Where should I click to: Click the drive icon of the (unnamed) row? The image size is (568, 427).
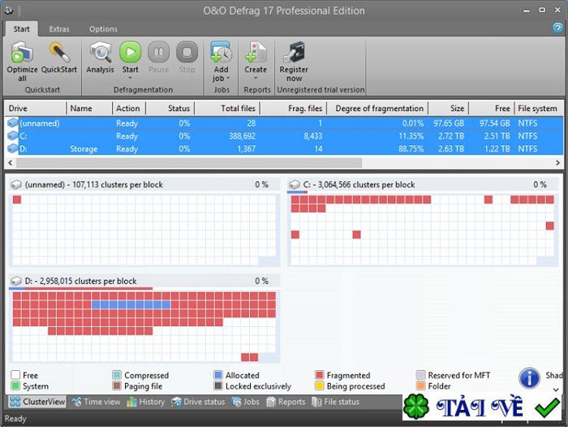coord(13,123)
